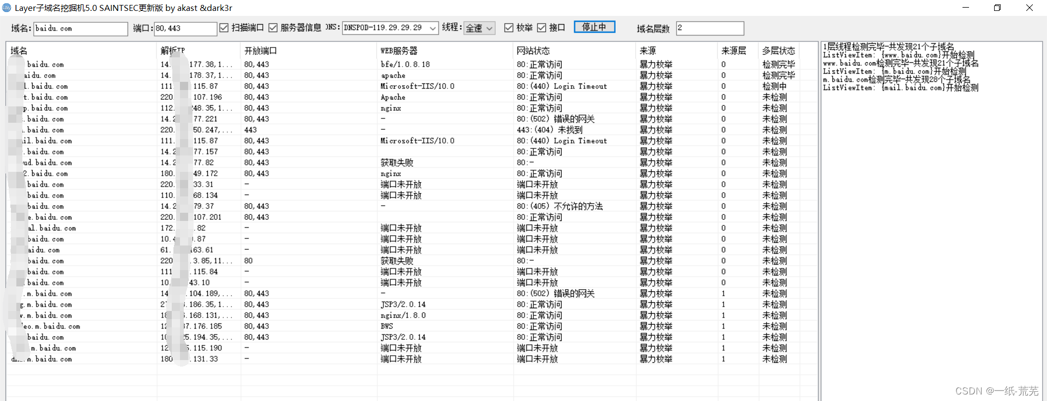This screenshot has height=401, width=1047.
Task: Open the 线程 speed dropdown 全速
Action: point(479,28)
